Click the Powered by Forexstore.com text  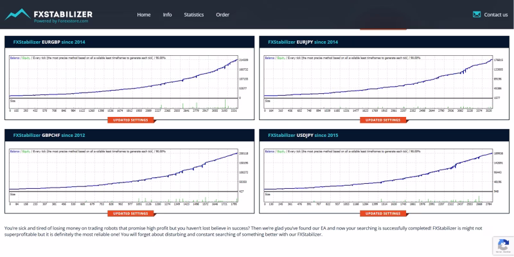61,21
